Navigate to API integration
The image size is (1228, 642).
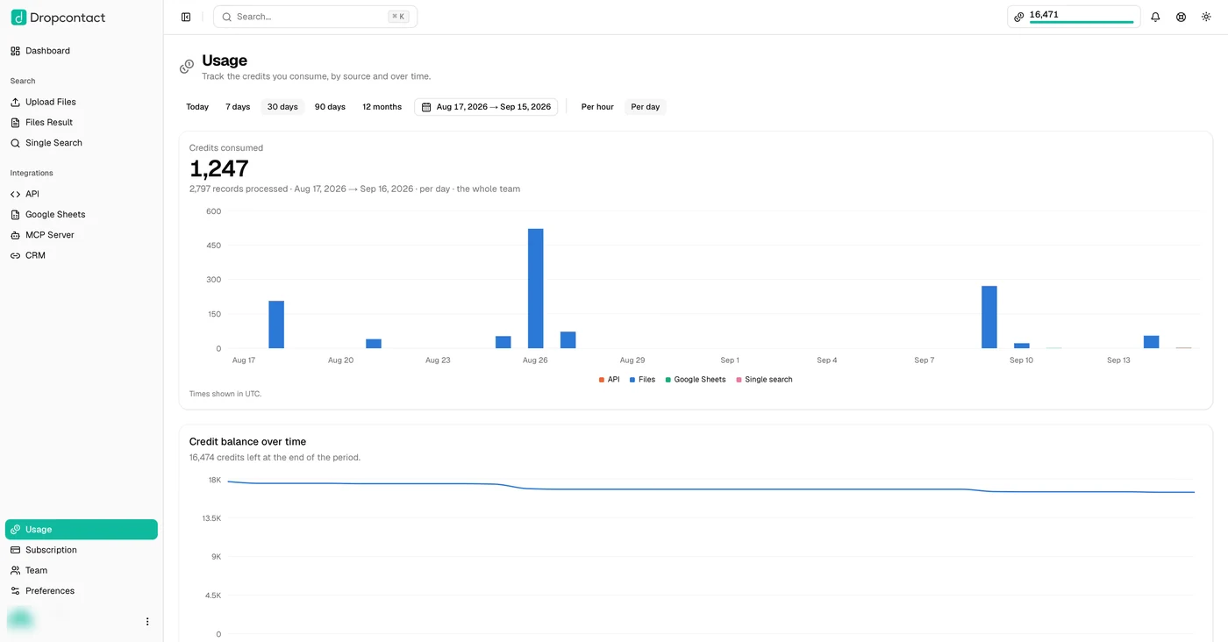tap(82, 194)
